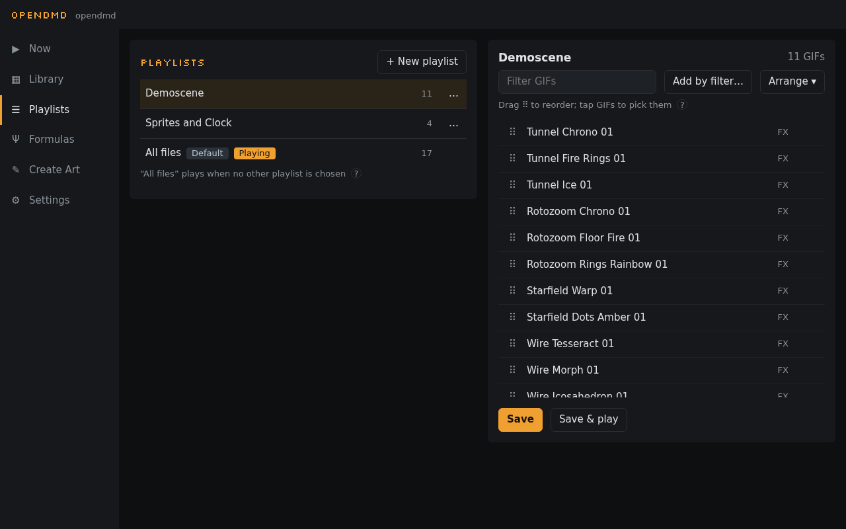
Task: Click the drag handle for Starfield Warp 01
Action: coord(512,291)
